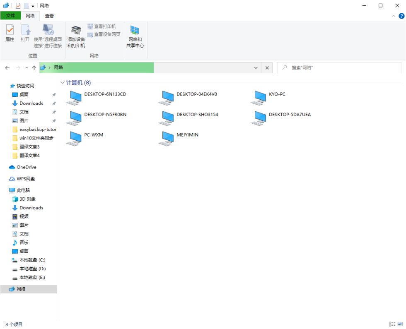
Task: Select computer DESKTOP-N5FR0BN
Action: [96, 118]
